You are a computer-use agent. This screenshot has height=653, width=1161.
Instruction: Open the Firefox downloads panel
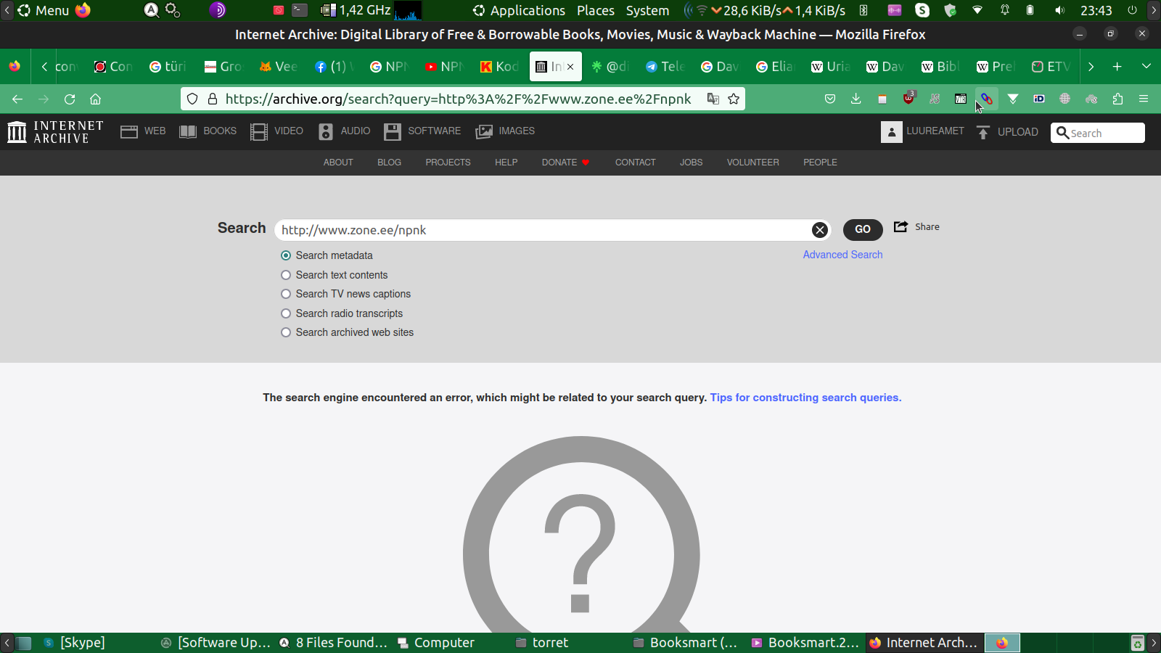coord(856,99)
